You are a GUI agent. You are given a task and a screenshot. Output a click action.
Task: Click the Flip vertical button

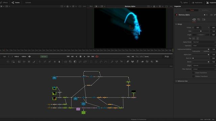click(x=198, y=38)
